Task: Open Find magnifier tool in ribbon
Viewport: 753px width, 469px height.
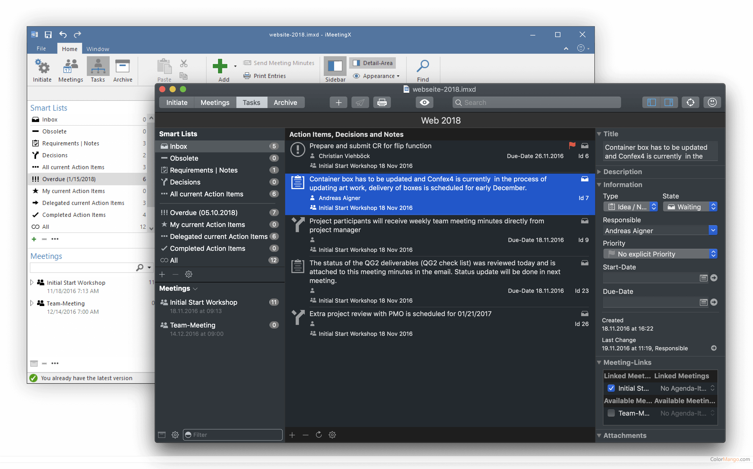Action: coord(423,66)
